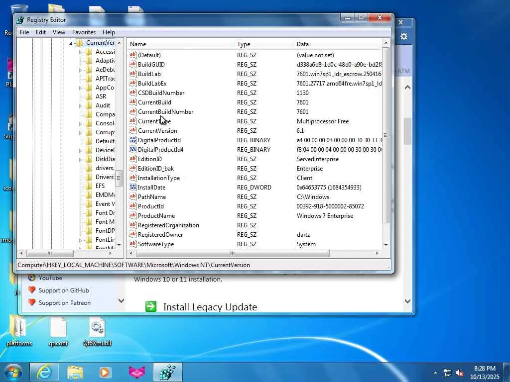Click the tree pane vertical scrollbar thumb
Viewport: 510px width, 382px height.
coord(119,178)
